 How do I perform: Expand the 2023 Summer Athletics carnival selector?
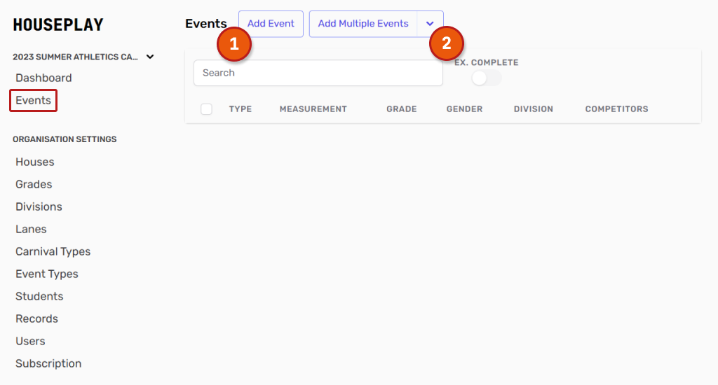(x=150, y=57)
